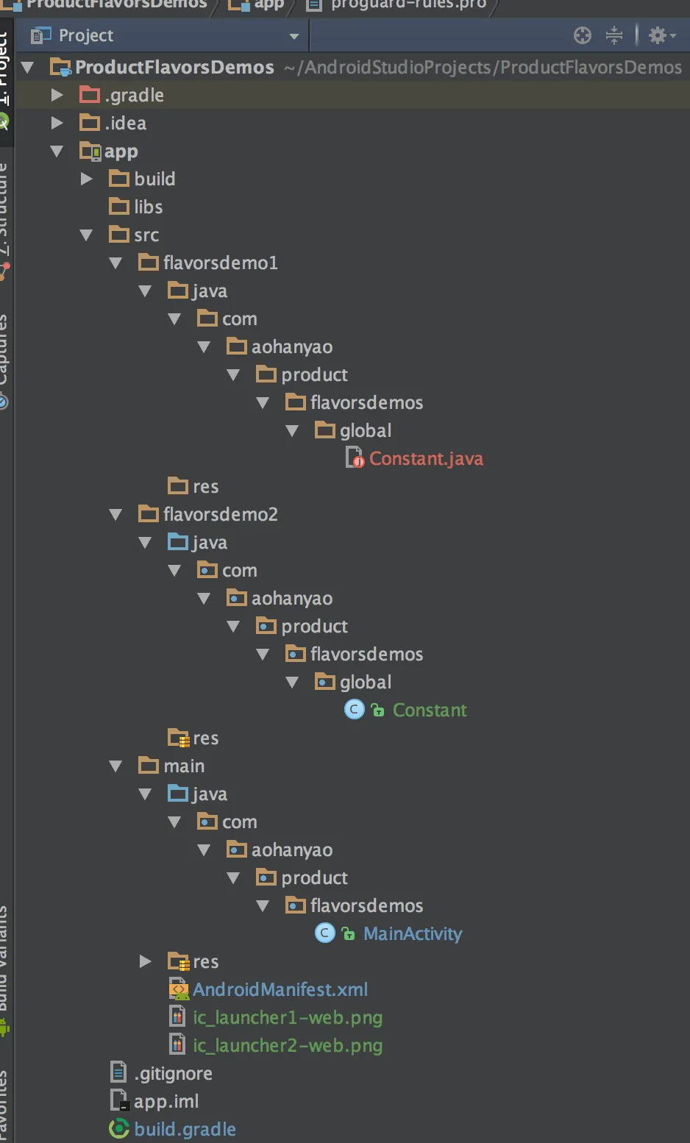
Task: Expand the .idea folder arrow
Action: tap(57, 123)
